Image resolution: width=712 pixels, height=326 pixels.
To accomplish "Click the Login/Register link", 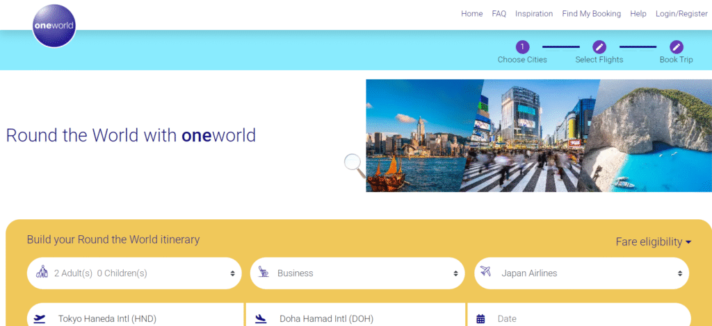I will tap(681, 14).
